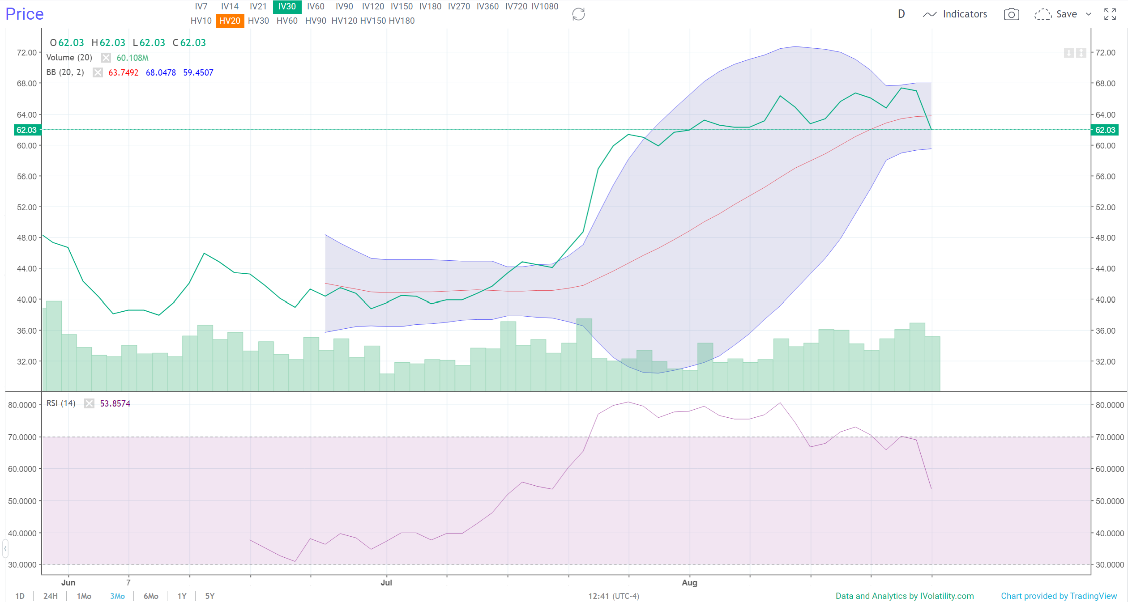Click the Jun label on time axis
The height and width of the screenshot is (602, 1128).
[x=68, y=583]
